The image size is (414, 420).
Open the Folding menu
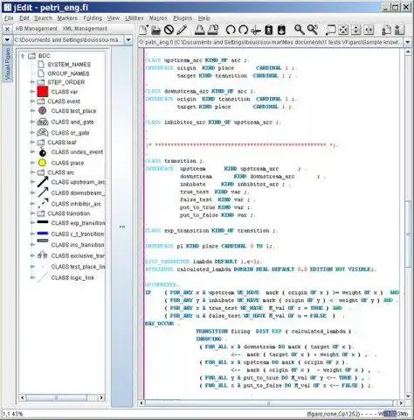tap(93, 18)
